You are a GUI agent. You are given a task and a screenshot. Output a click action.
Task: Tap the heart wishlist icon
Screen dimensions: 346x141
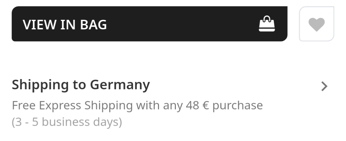tap(317, 24)
